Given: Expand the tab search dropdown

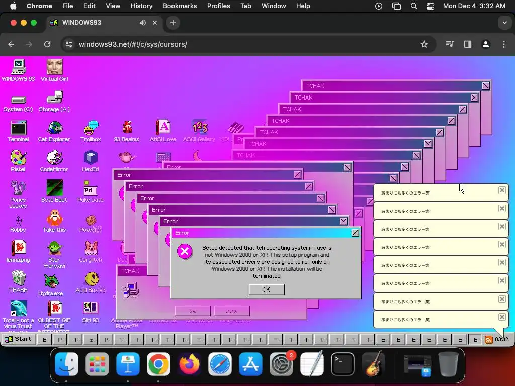Looking at the screenshot, I should (x=504, y=23).
